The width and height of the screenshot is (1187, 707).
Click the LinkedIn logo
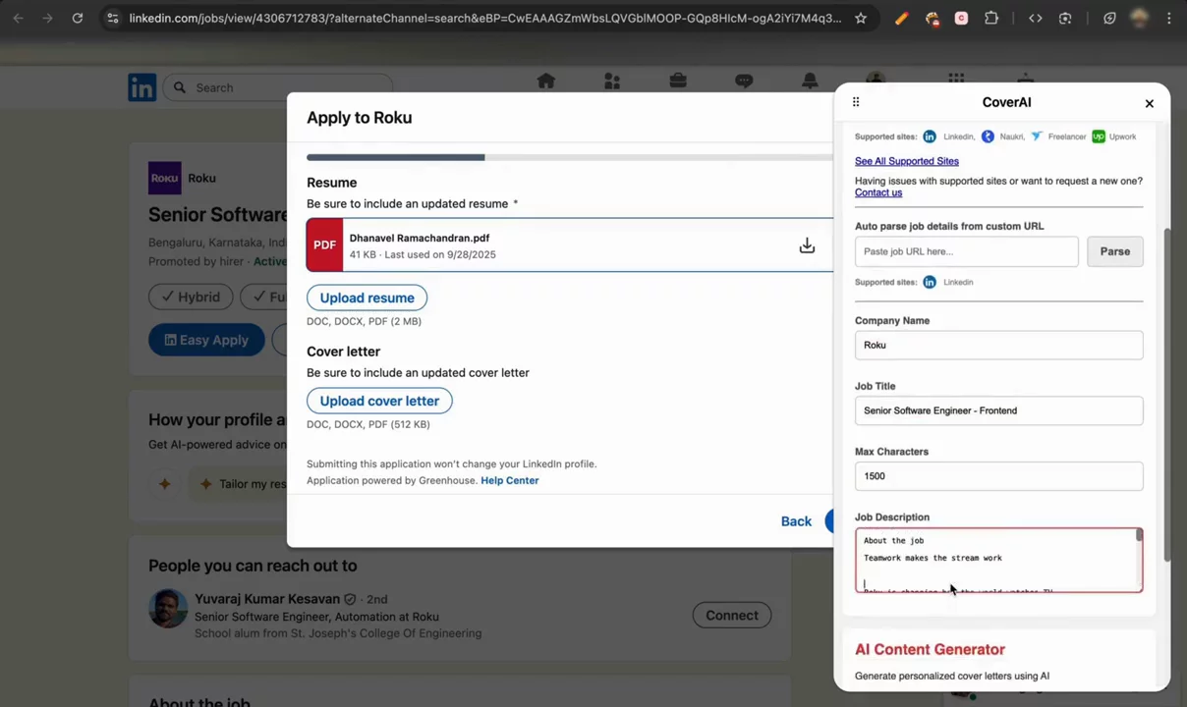pyautogui.click(x=141, y=87)
